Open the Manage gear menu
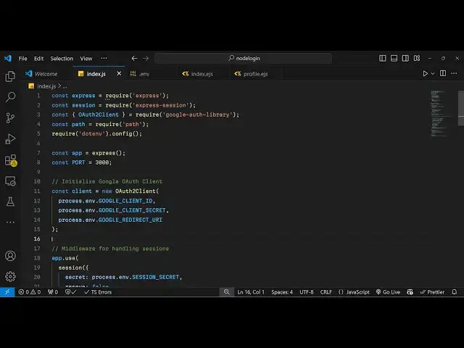The image size is (464, 348). coord(10,276)
